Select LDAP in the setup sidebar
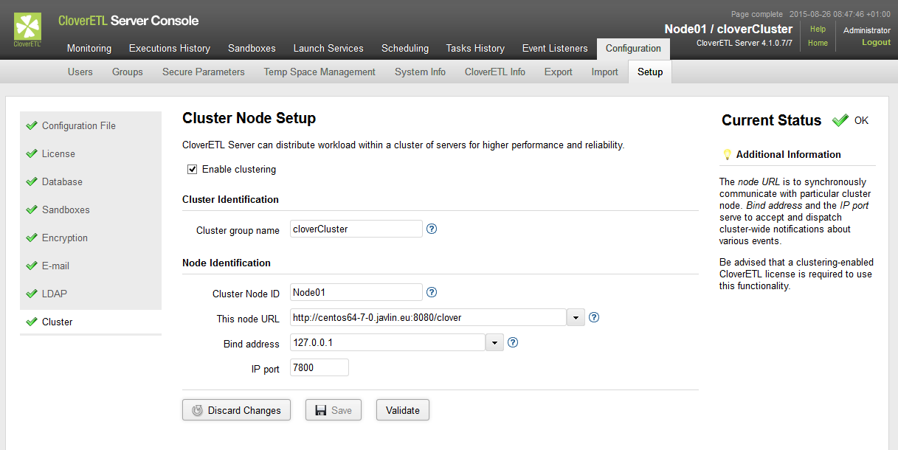This screenshot has height=450, width=898. [x=54, y=294]
